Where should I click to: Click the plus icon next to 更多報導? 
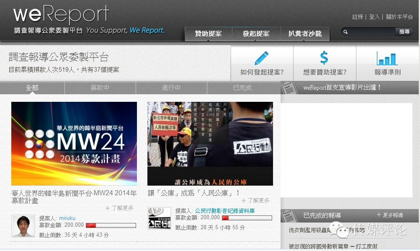[379, 215]
